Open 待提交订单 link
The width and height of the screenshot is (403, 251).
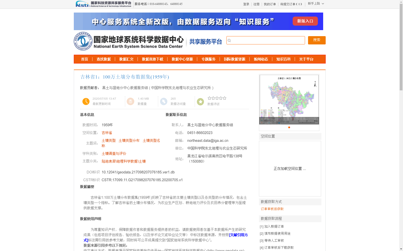(291, 4)
